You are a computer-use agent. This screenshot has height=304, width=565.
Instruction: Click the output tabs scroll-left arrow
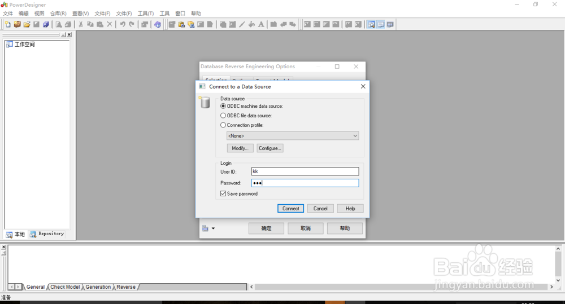point(11,287)
